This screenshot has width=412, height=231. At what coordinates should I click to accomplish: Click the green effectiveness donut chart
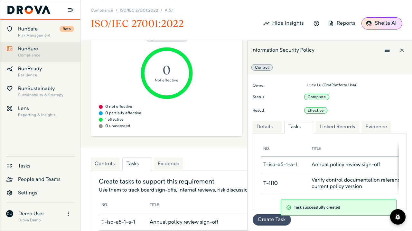[166, 73]
